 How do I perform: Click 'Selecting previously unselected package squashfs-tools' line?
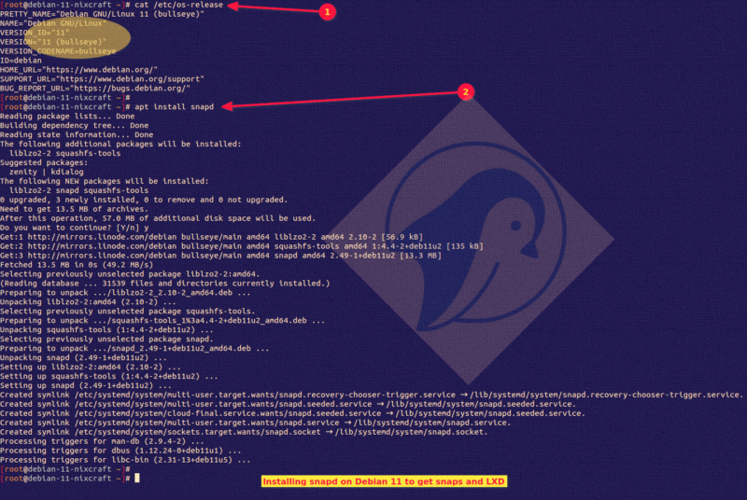point(128,312)
